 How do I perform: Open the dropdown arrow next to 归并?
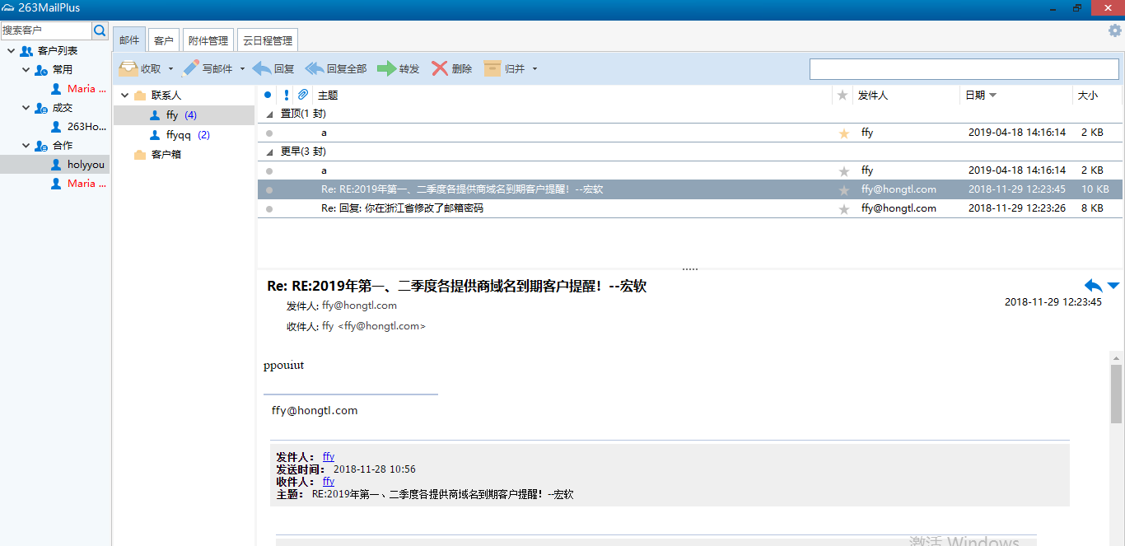pos(534,69)
